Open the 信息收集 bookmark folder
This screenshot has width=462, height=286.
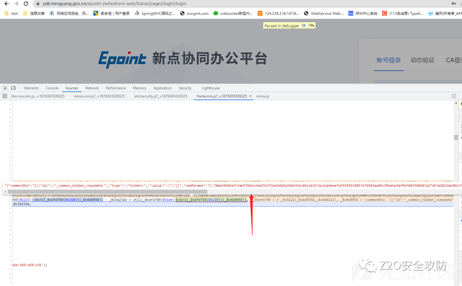(34, 13)
